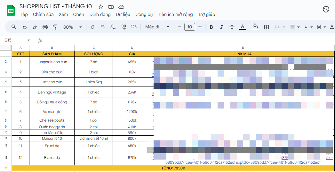Open the text color picker
Viewport: 335px width, 172px height.
(x=243, y=27)
